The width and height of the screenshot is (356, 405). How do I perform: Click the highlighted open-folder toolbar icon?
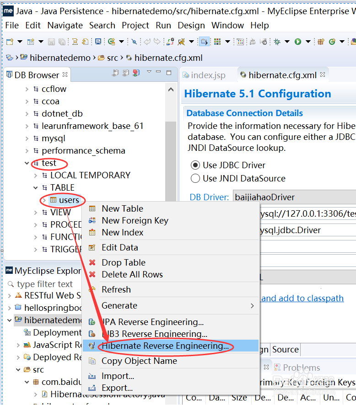(204, 42)
